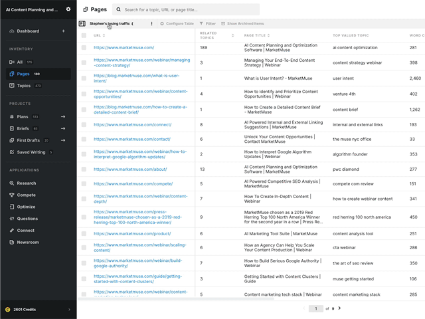Click the Saved Writing pencil icon
This screenshot has height=319, width=425.
pos(12,152)
